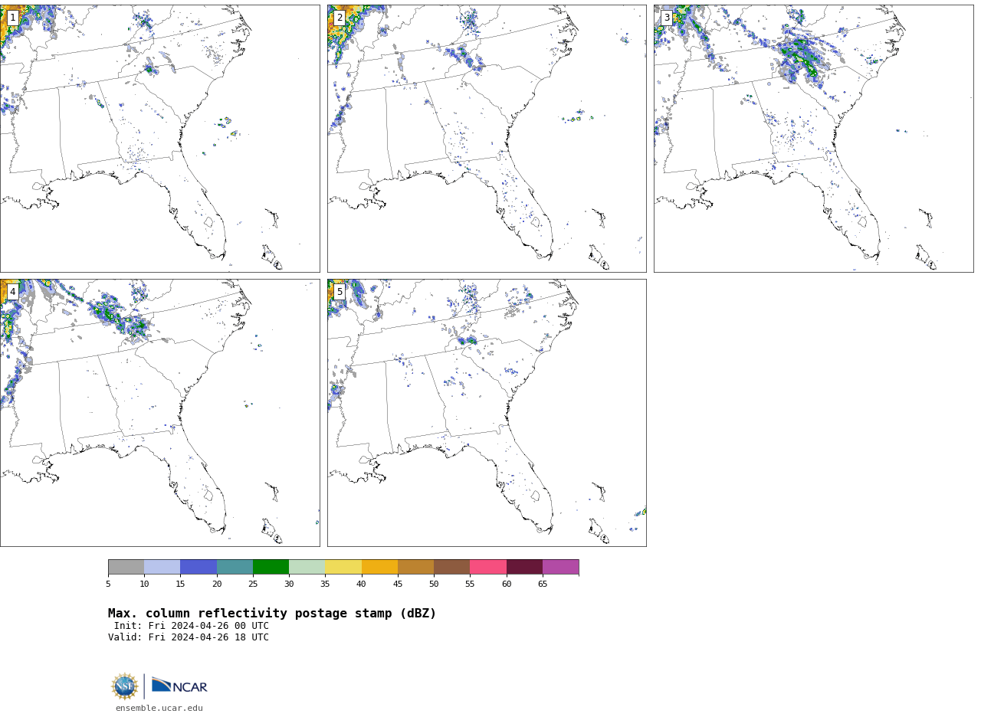Select the yellow 35-40 dBZ swatch

pos(343,567)
